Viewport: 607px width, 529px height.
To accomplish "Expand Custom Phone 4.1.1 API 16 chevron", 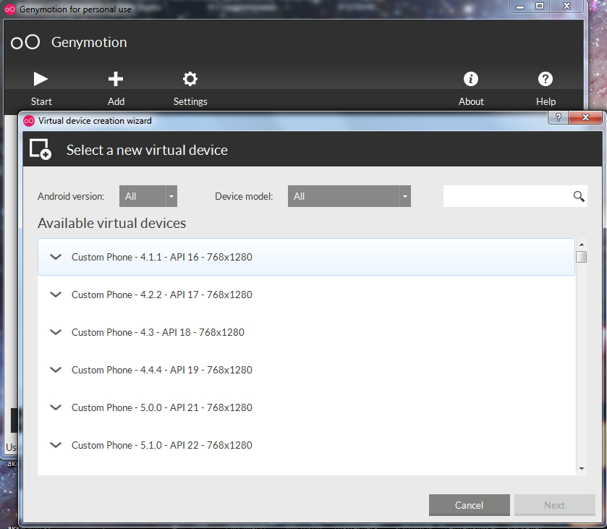I will pos(56,257).
